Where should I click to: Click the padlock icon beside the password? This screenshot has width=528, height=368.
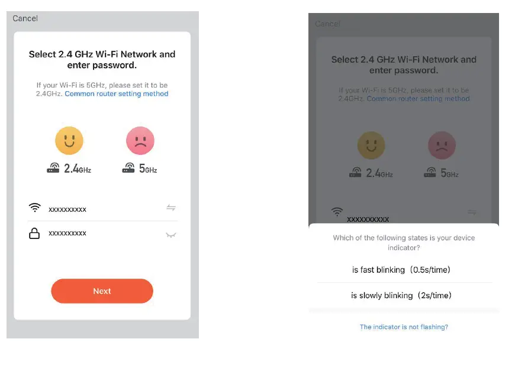click(35, 234)
